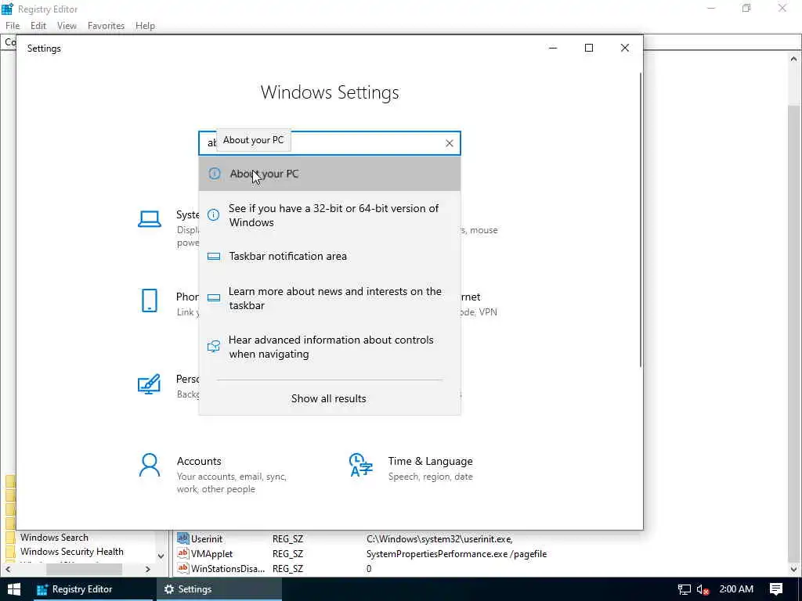Click the info icon next to 32-bit or 64-bit result

(214, 215)
